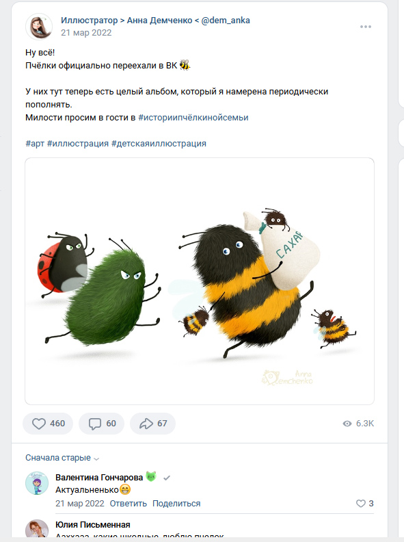Click the eye views counter showing 6.3K
This screenshot has width=404, height=542.
coord(358,424)
